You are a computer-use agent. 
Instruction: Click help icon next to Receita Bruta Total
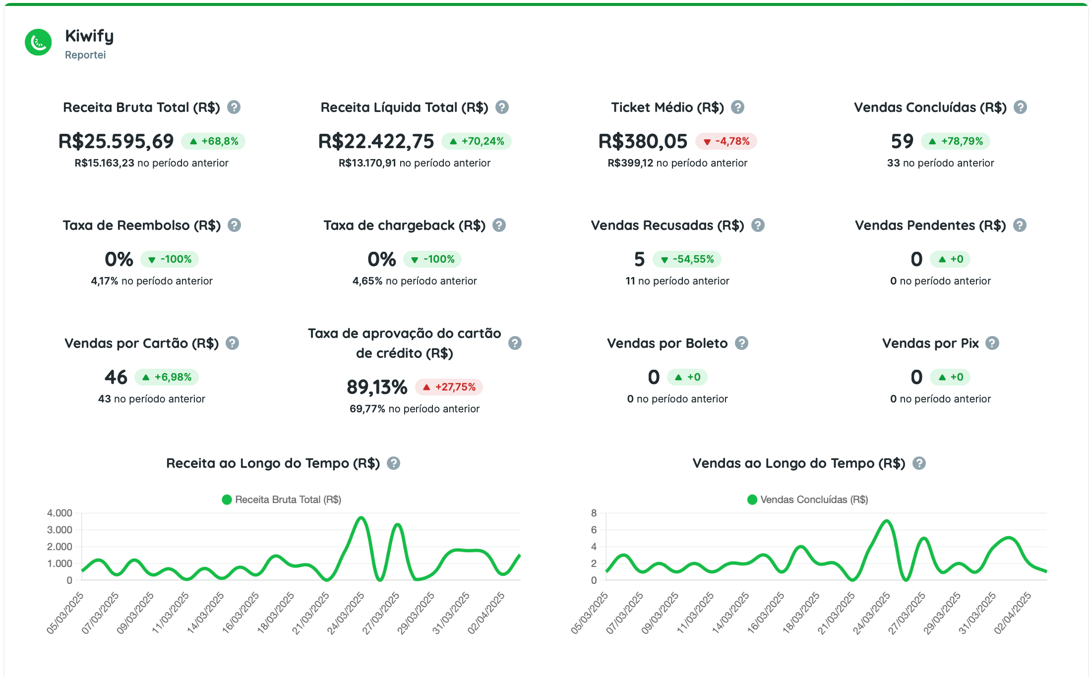[x=234, y=107]
